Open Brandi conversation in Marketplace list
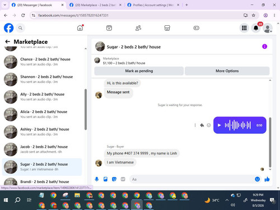 [42, 181]
